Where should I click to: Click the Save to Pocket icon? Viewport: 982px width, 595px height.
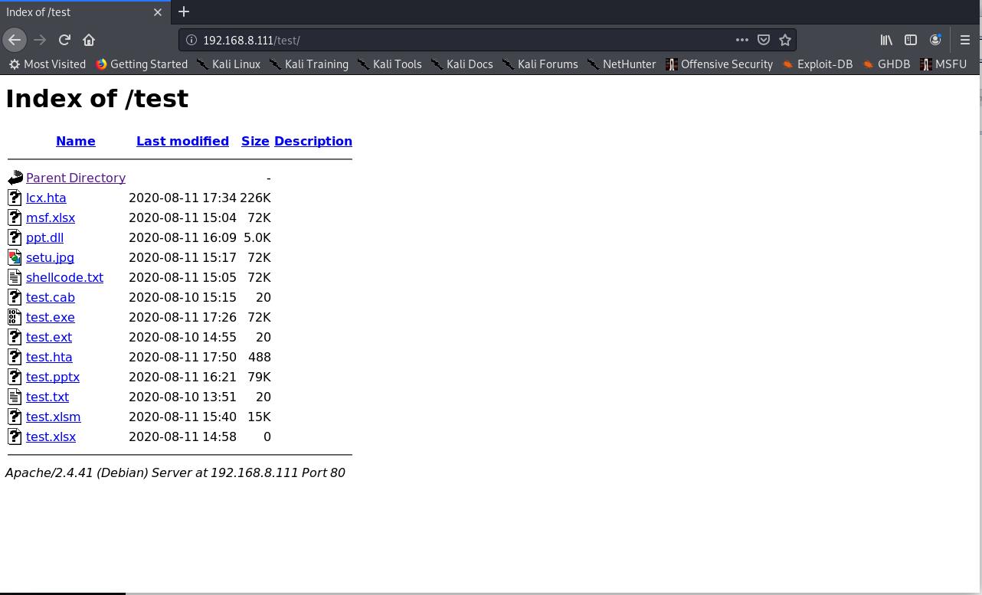coord(764,40)
